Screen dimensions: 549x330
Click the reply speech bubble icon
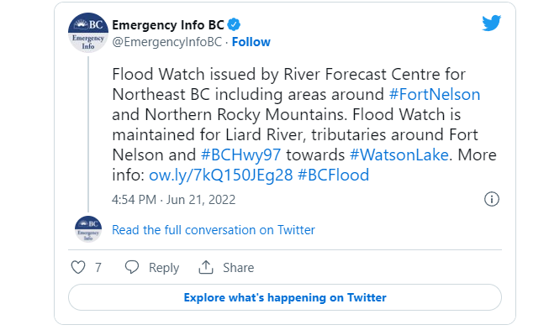tap(132, 267)
